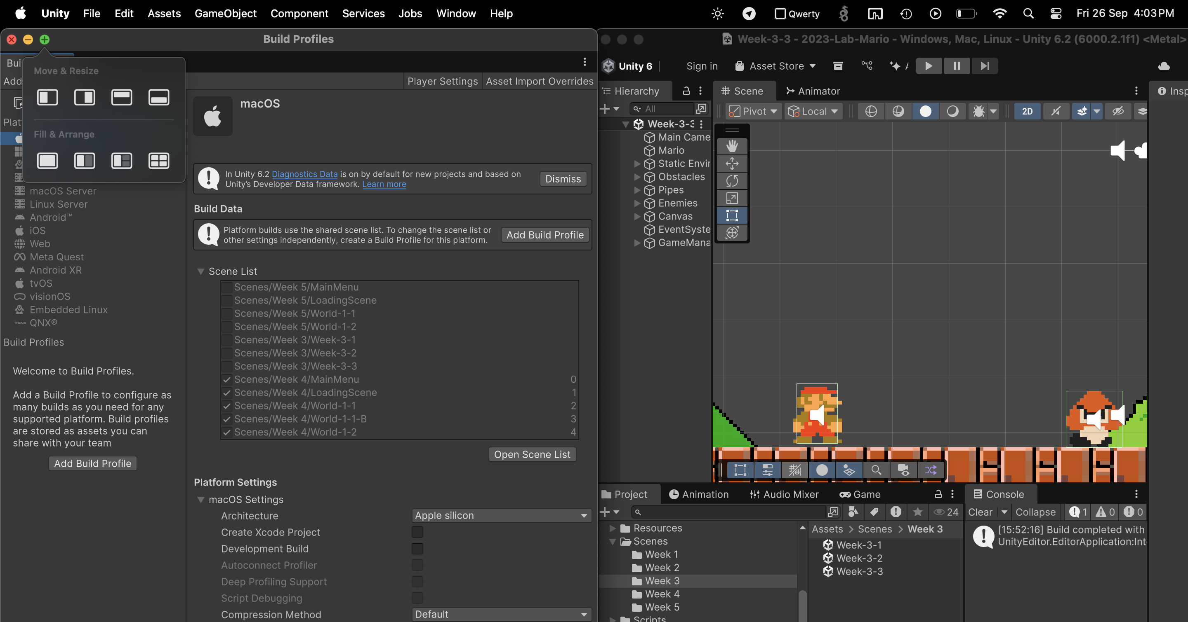Viewport: 1188px width, 622px height.
Task: Open the Architecture dropdown
Action: point(501,516)
